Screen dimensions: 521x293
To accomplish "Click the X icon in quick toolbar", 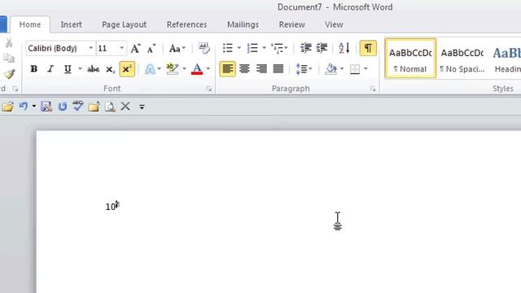I will (x=125, y=107).
